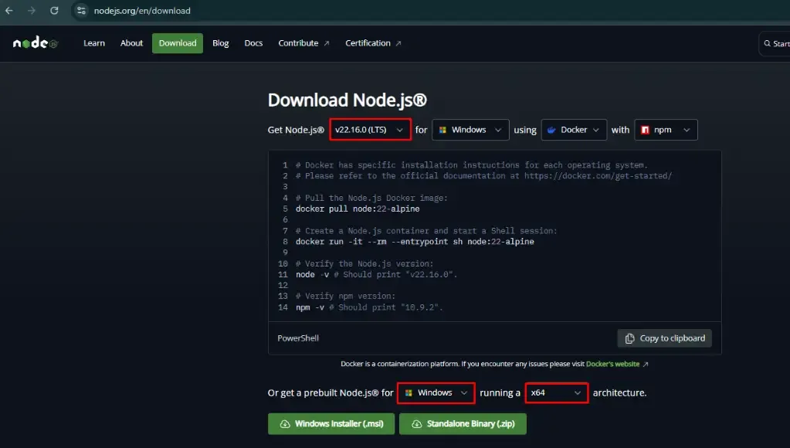Reload the page with the refresh icon
This screenshot has width=790, height=448.
(54, 11)
